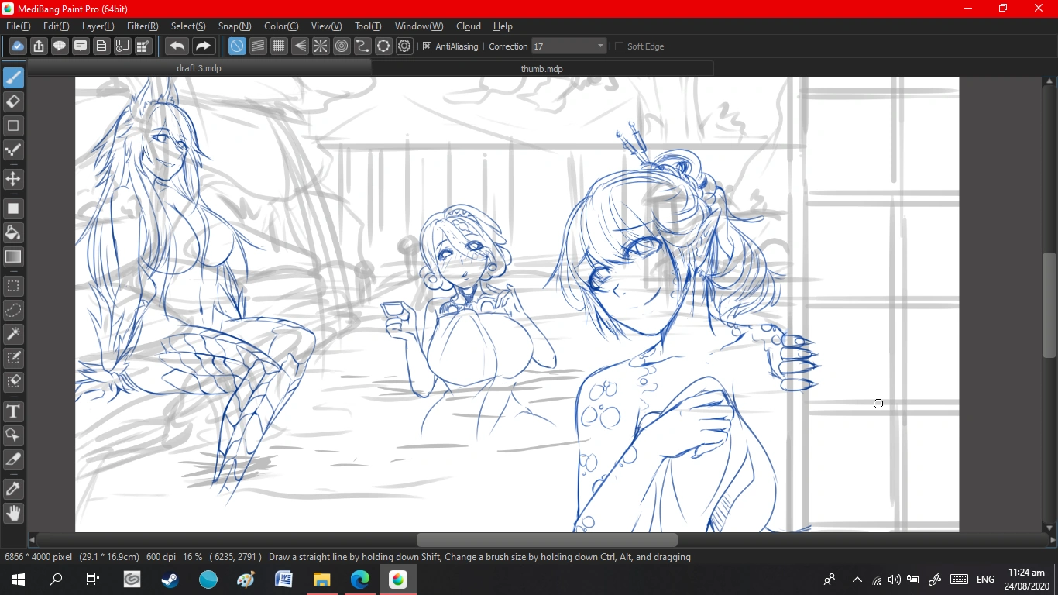
Task: Open the Tool menu
Action: click(x=368, y=26)
